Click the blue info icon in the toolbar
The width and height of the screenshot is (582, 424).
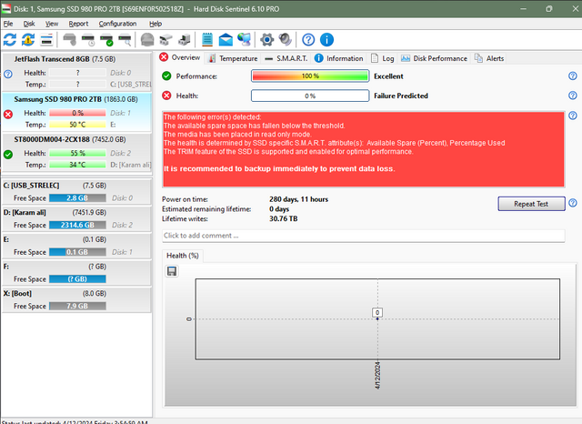coord(326,40)
